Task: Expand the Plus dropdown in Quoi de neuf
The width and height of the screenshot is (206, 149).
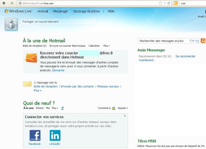Action: 55,108
